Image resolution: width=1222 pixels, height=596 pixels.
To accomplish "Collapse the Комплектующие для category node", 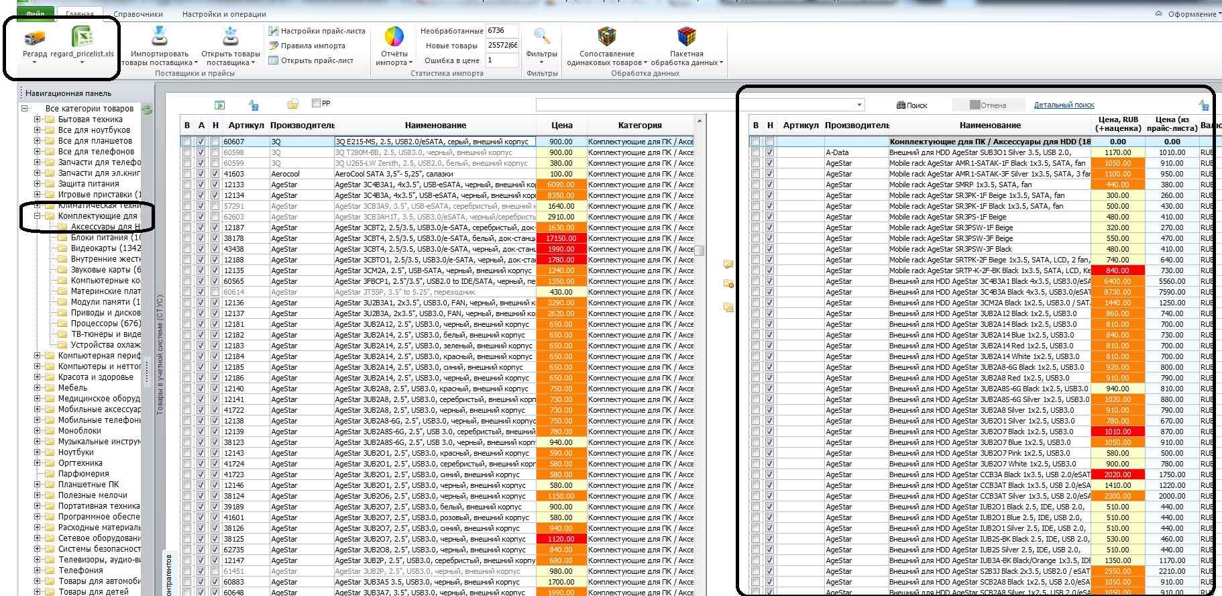I will coord(38,216).
